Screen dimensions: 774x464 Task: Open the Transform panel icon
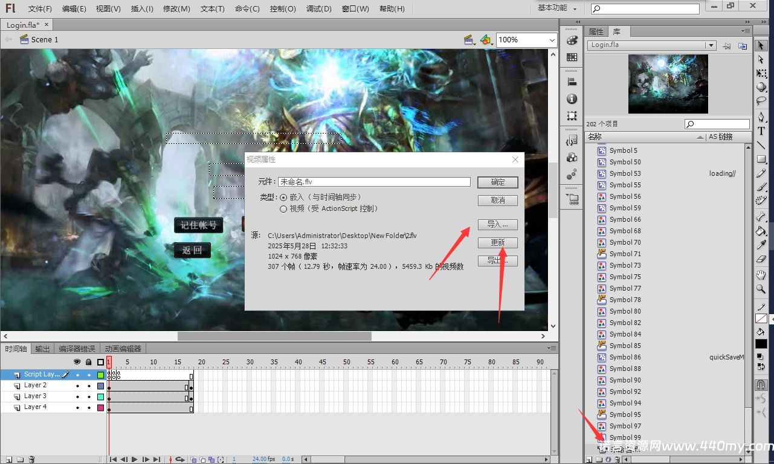click(x=572, y=115)
